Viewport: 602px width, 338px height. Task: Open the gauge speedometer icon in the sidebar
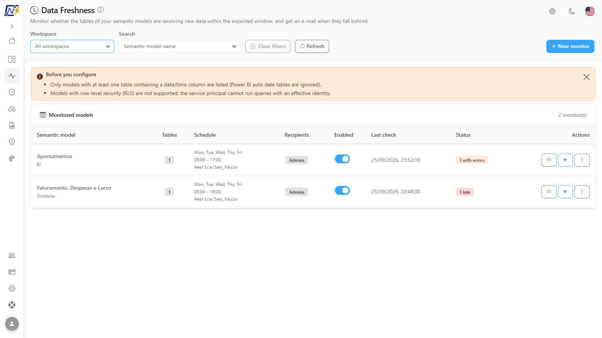(12, 109)
